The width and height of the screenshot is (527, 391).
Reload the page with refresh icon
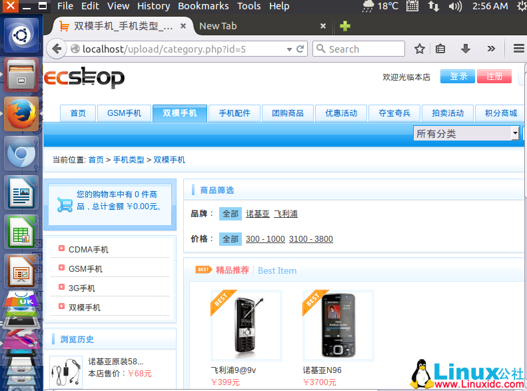click(x=300, y=49)
